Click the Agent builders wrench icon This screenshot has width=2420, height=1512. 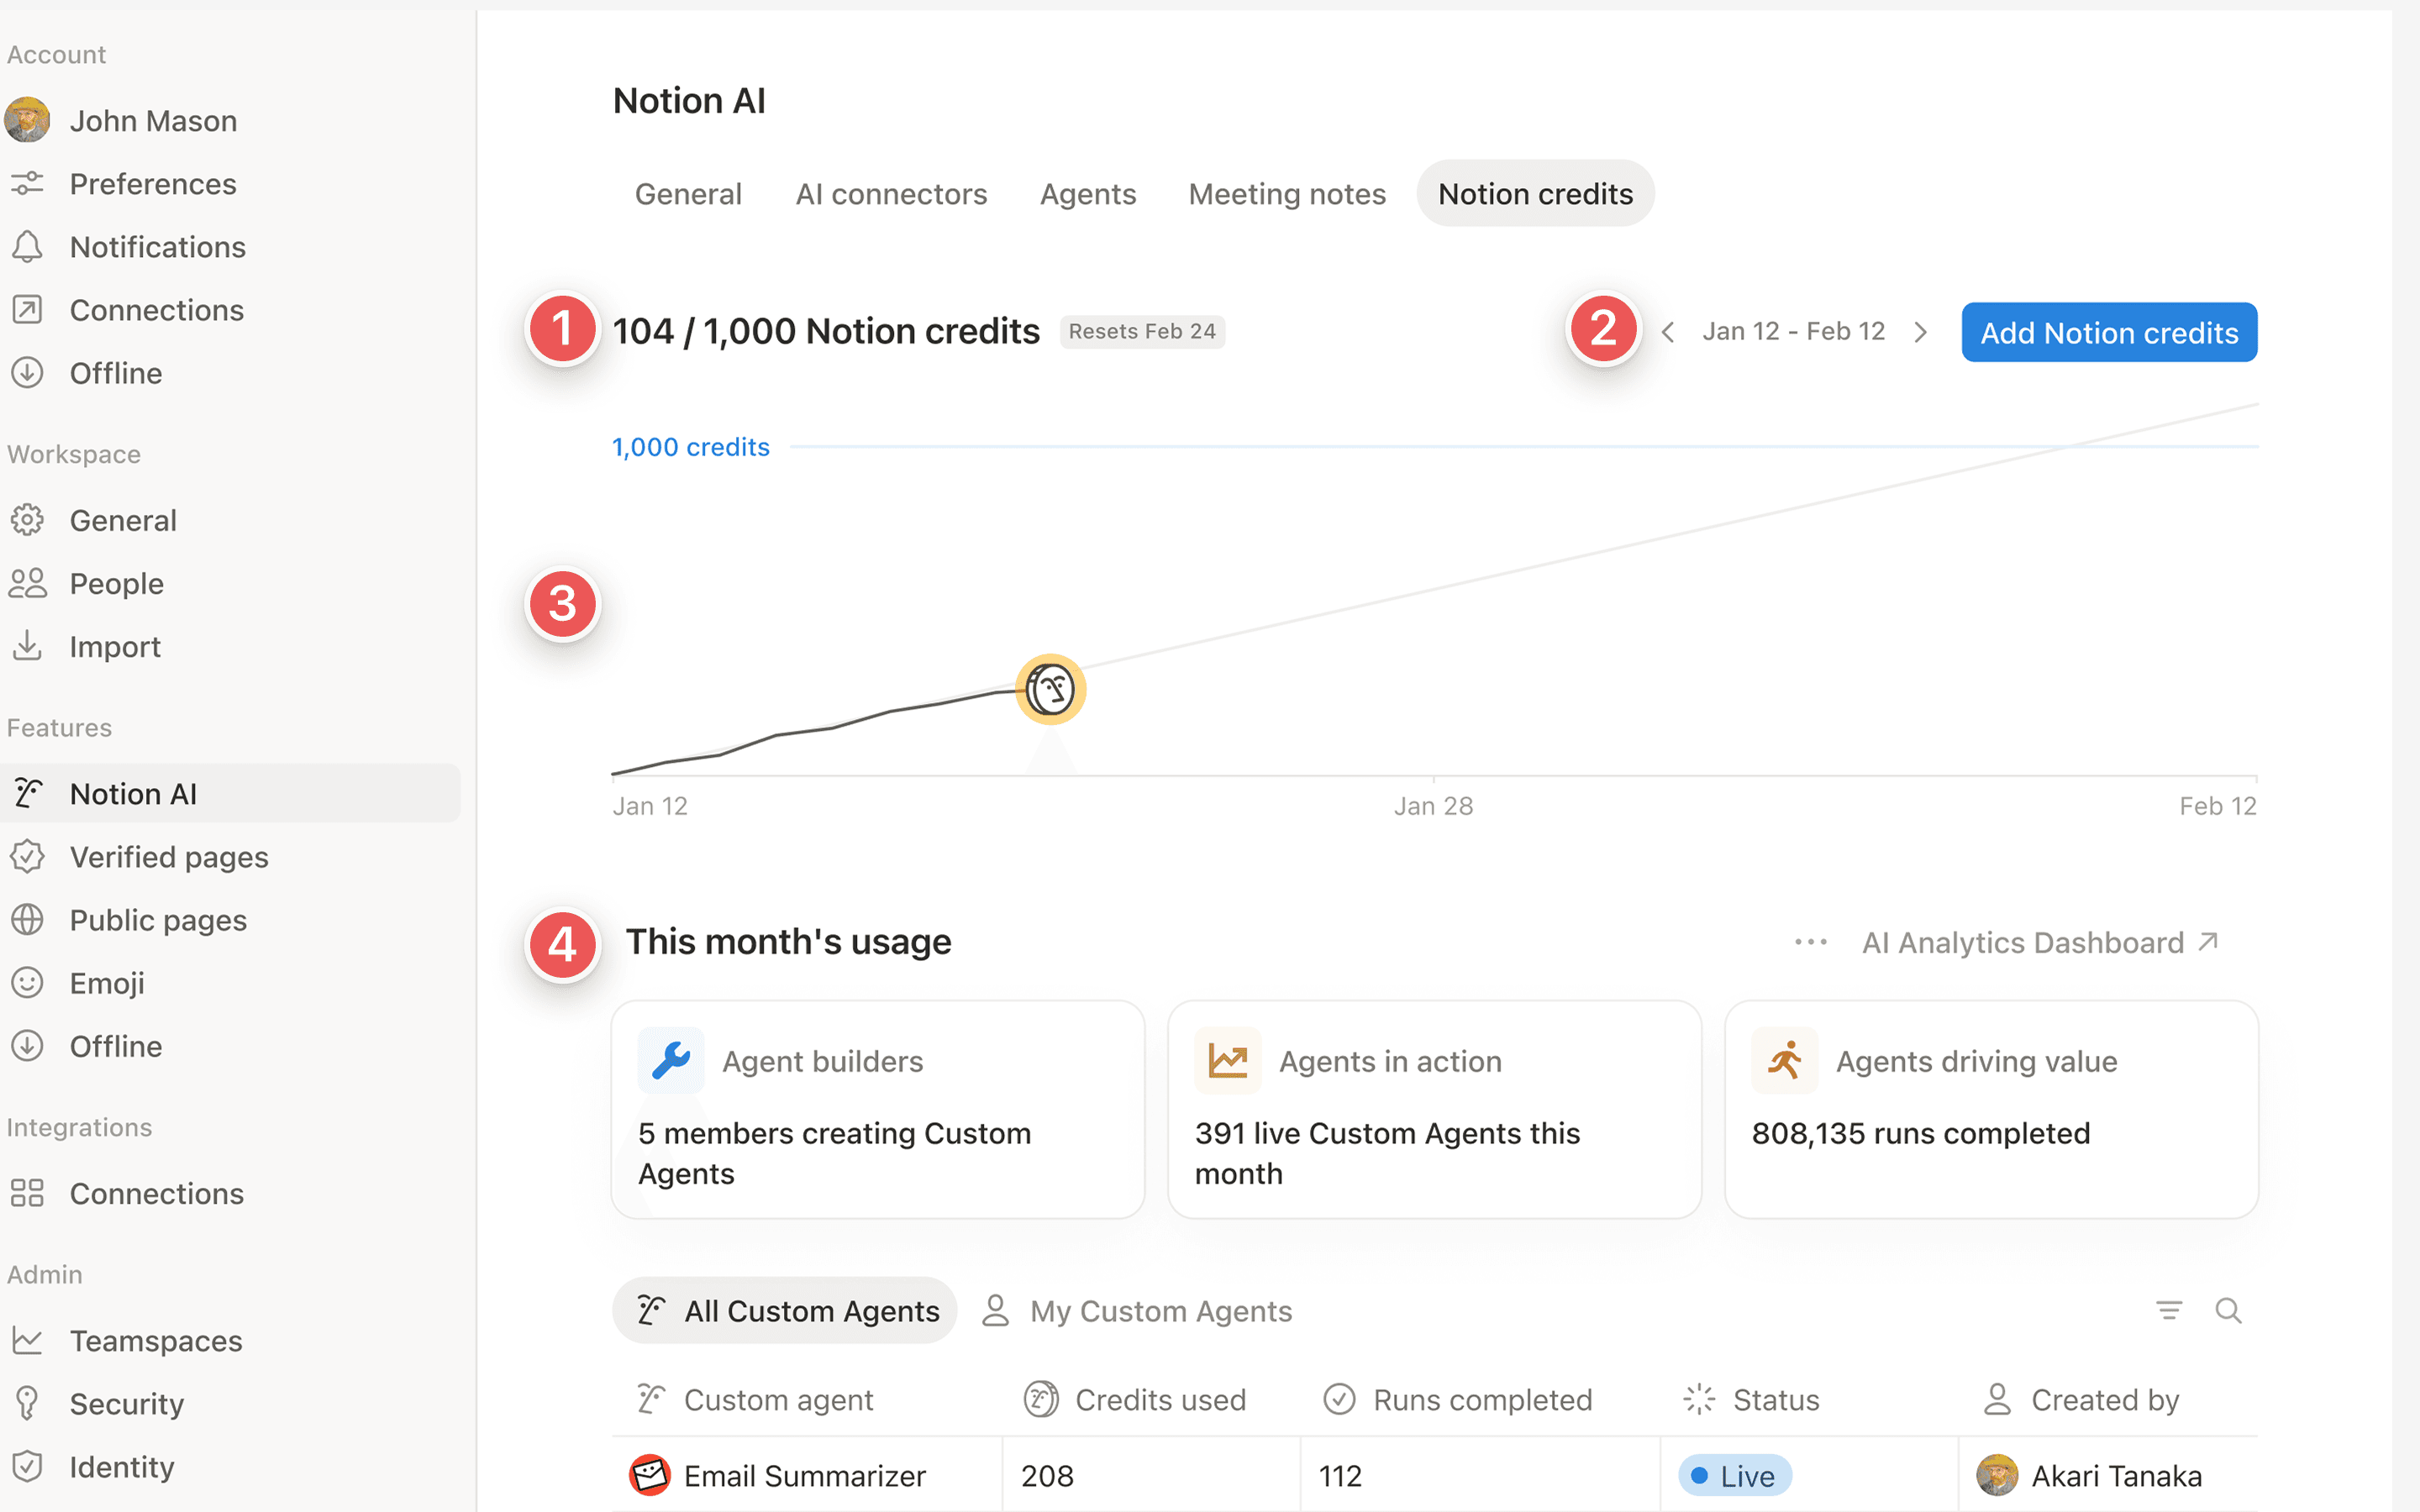(x=670, y=1060)
